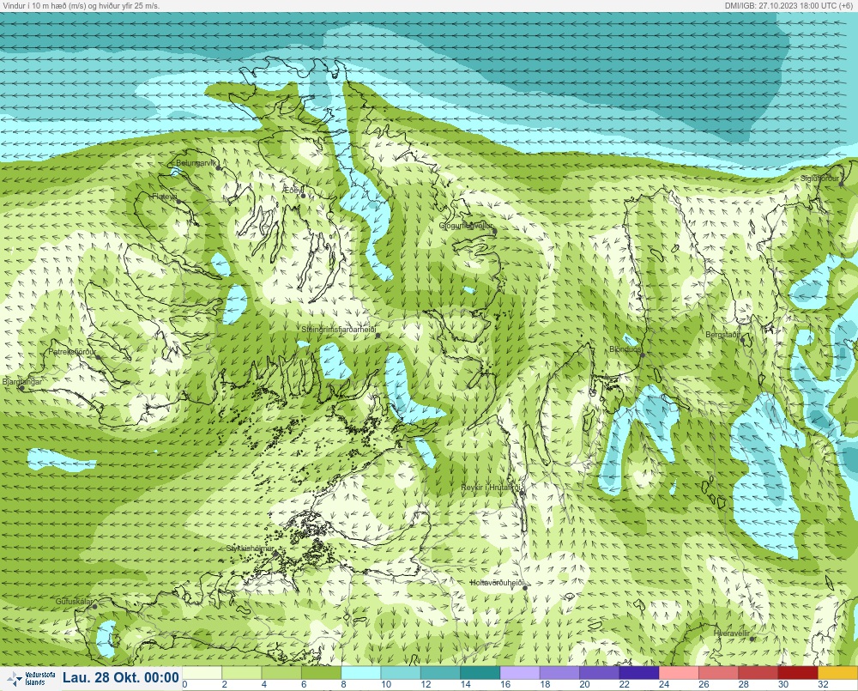Click the legend scale number 24
Image resolution: width=858 pixels, height=691 pixels.
pos(664,684)
